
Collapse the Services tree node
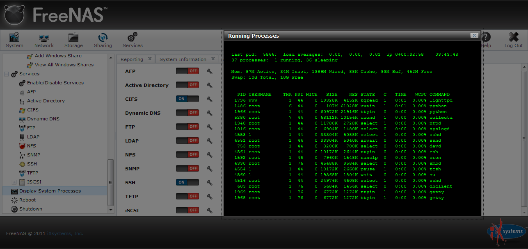tap(6, 74)
